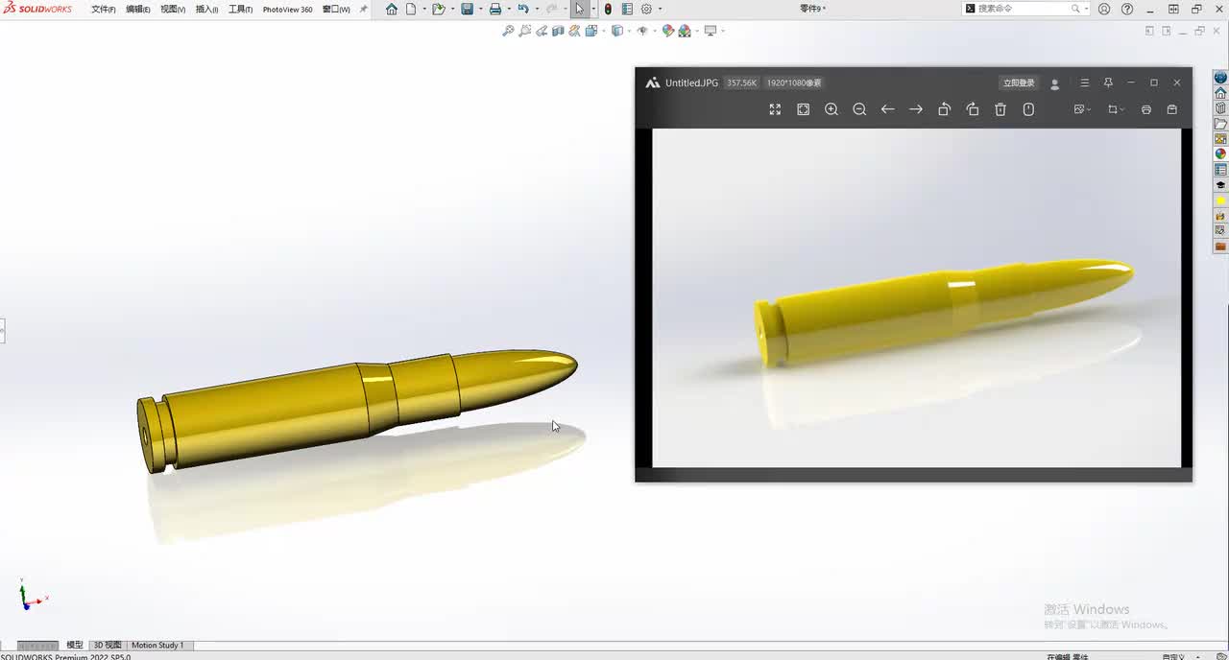
Task: Delete Untitled.JPG with trash icon
Action: 1000,109
